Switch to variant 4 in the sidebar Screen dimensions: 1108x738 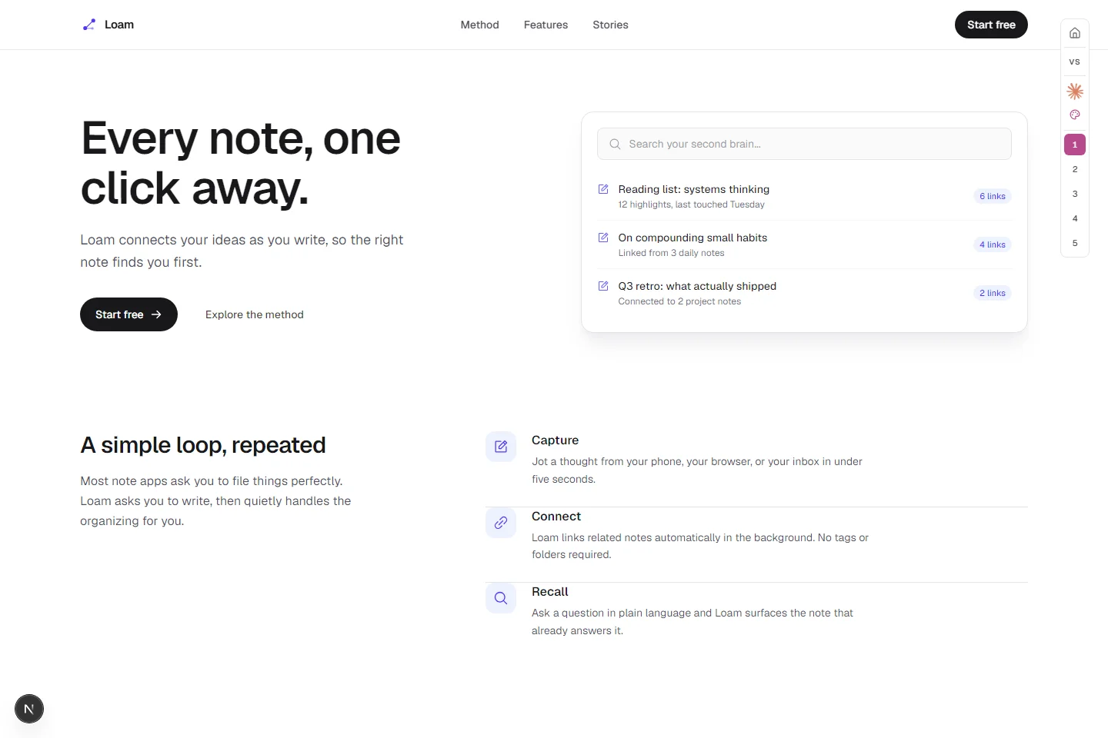tap(1075, 218)
